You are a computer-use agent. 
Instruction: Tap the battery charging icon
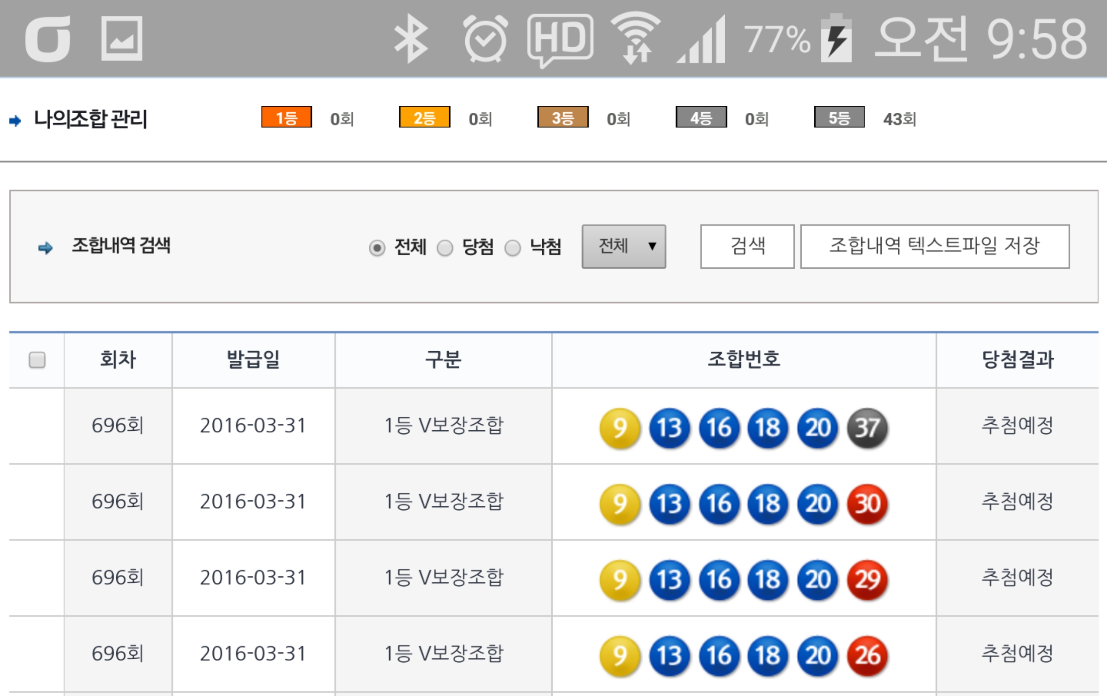pos(837,38)
